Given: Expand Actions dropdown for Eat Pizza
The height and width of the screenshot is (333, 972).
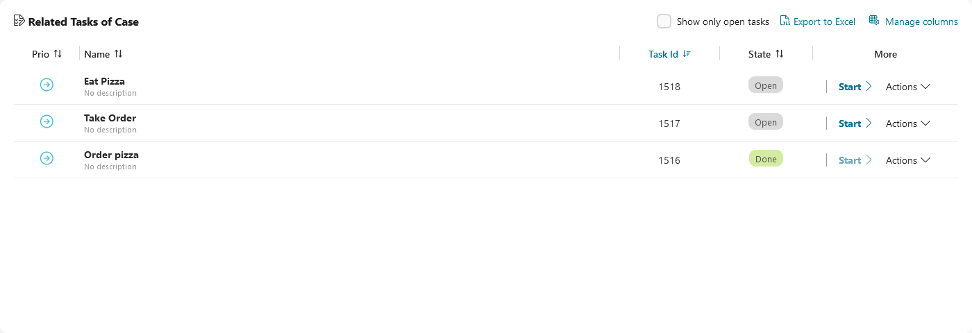Looking at the screenshot, I should coord(908,87).
